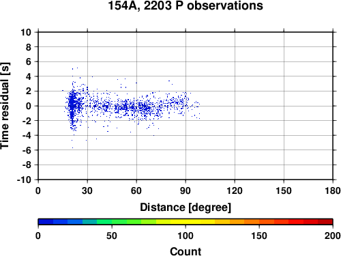Click the y-axis tick label -10

click(x=24, y=180)
